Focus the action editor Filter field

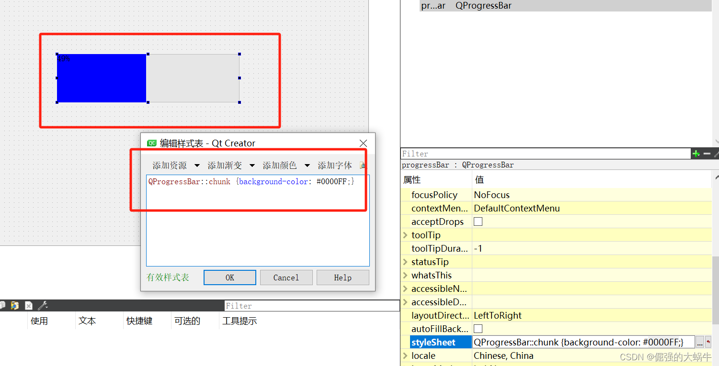[x=312, y=306]
